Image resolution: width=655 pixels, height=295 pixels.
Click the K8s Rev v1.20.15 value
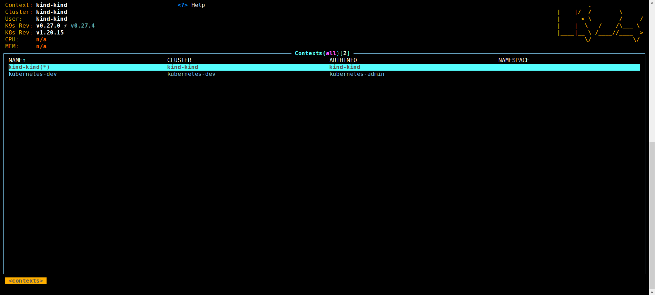50,33
